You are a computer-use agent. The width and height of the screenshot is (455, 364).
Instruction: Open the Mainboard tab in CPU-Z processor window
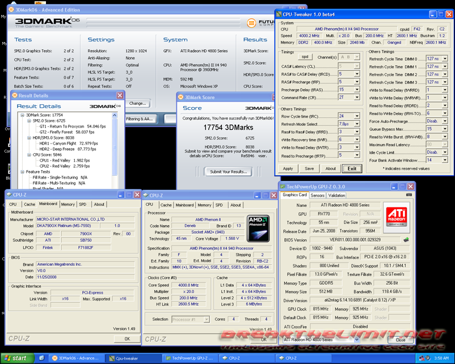(x=184, y=205)
